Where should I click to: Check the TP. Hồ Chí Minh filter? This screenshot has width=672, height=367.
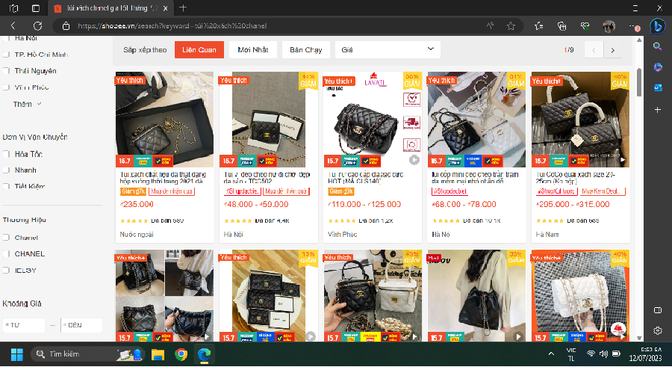[7, 55]
